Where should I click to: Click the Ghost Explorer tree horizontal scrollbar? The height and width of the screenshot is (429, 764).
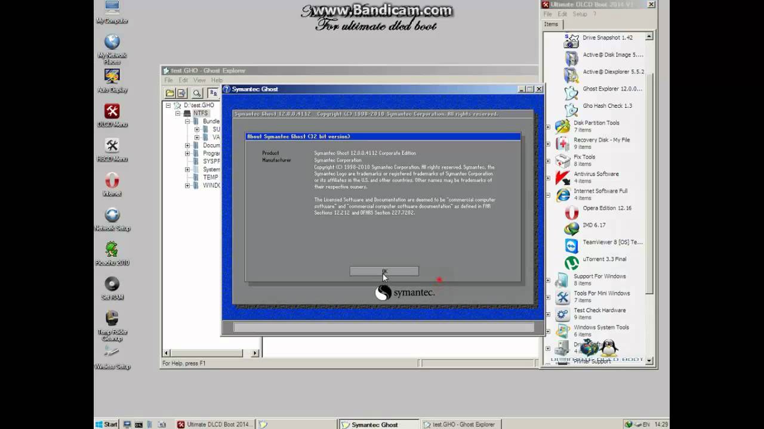(x=212, y=353)
